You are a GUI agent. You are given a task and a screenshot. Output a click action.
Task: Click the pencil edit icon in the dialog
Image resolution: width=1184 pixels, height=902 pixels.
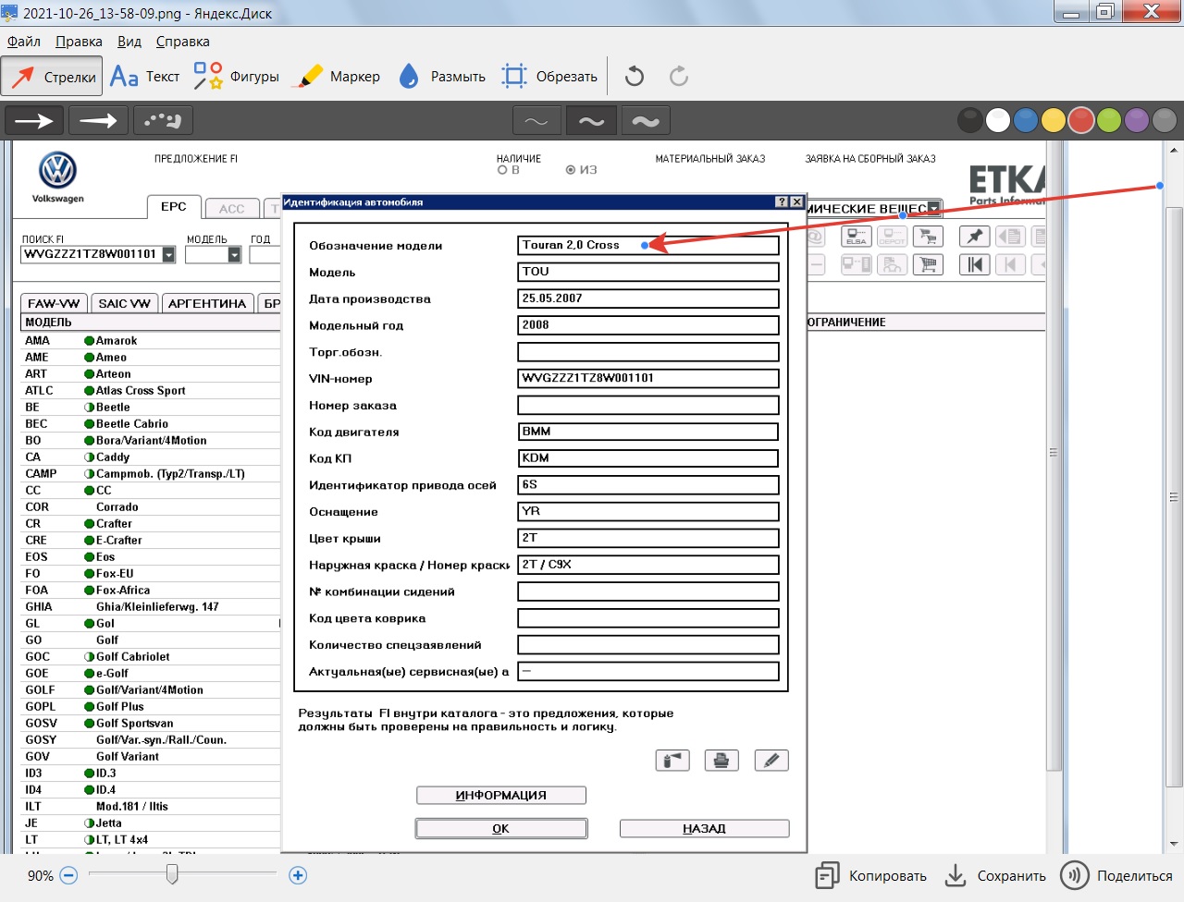point(771,761)
